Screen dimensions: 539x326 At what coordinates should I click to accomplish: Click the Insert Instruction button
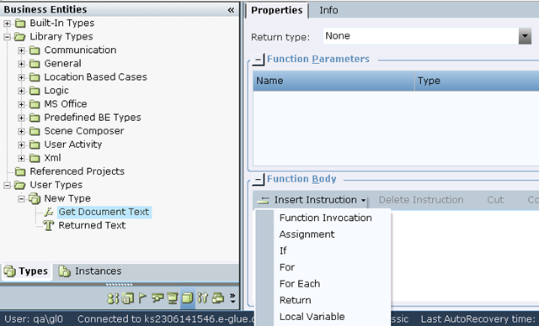[x=311, y=200]
